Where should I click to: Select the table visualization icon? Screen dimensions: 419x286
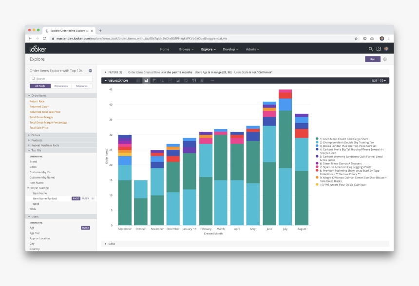pyautogui.click(x=138, y=81)
